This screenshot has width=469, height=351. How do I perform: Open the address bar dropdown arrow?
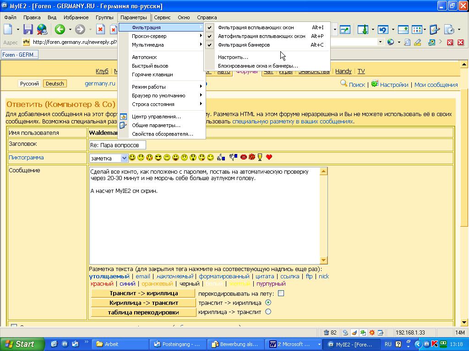(380, 42)
